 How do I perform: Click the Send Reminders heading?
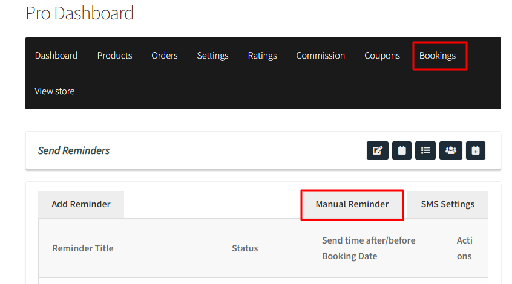[73, 150]
